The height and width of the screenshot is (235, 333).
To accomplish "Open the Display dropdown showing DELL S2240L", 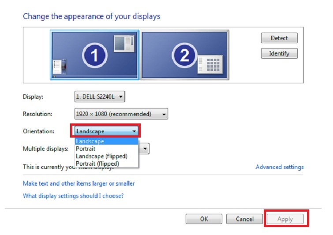I will pyautogui.click(x=100, y=96).
